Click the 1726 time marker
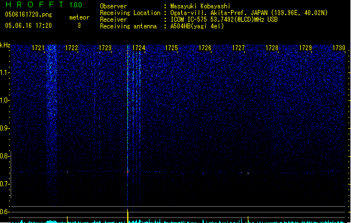 (205, 48)
